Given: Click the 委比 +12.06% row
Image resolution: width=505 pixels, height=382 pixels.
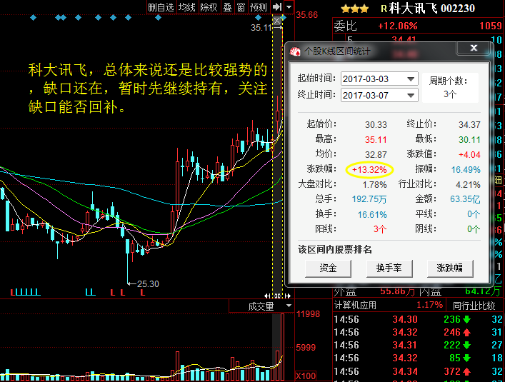Looking at the screenshot, I should point(418,26).
